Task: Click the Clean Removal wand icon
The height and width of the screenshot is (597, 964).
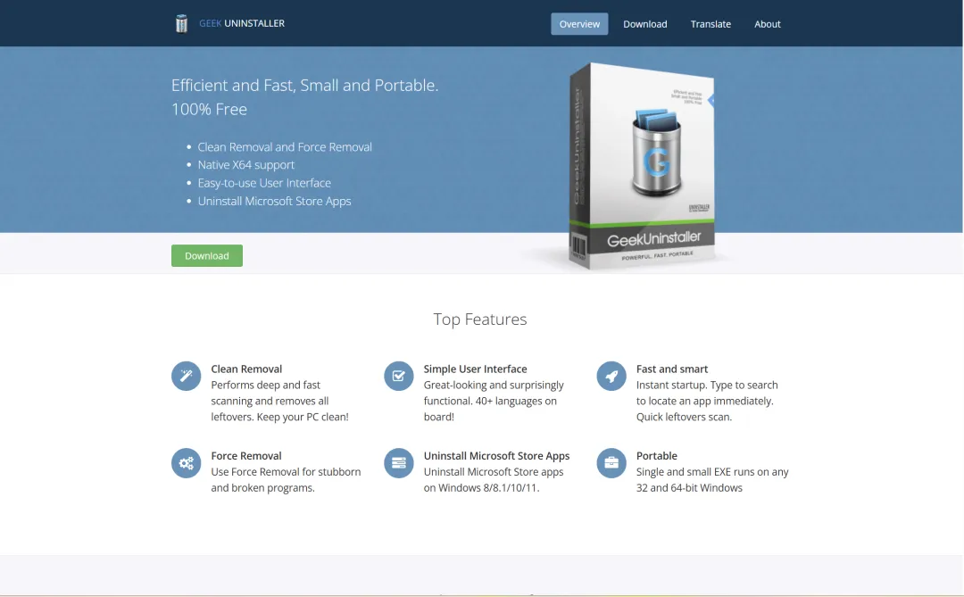Action: pyautogui.click(x=187, y=376)
